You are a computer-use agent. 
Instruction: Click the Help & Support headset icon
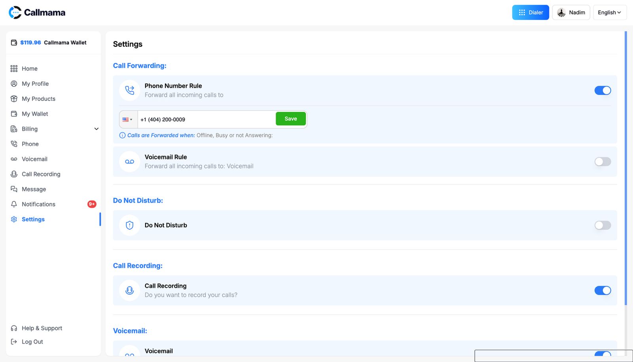point(14,328)
